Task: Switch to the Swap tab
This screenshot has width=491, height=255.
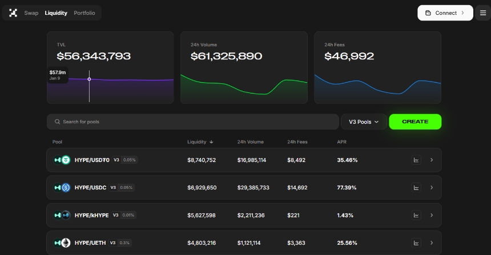Action: [31, 13]
